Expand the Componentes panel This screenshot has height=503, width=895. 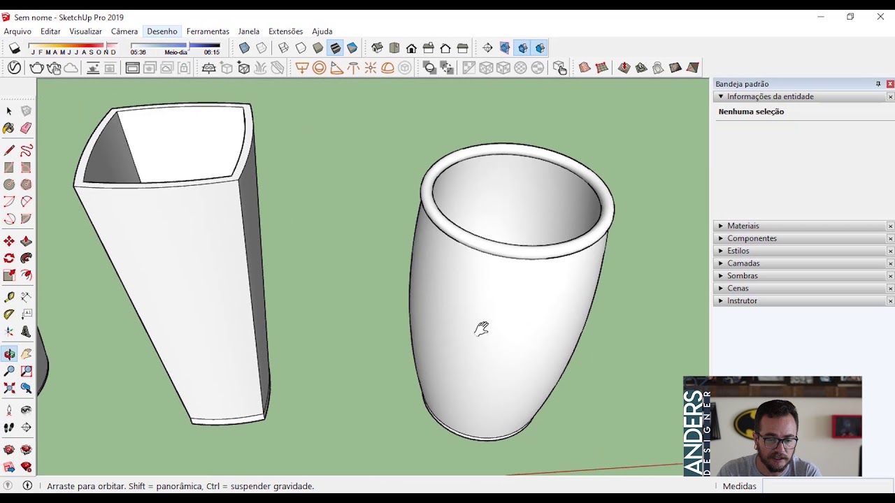[801, 238]
